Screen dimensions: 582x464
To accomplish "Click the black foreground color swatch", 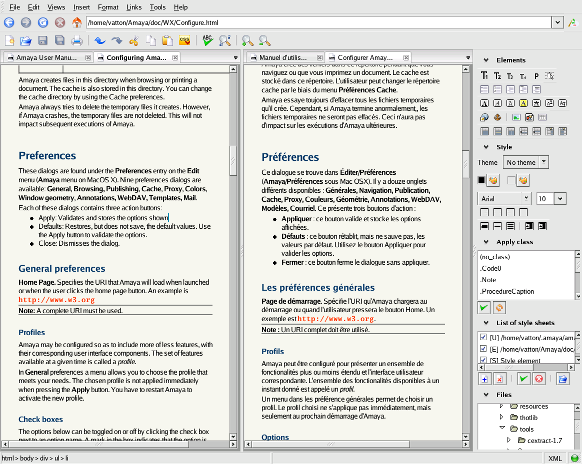I will 481,180.
